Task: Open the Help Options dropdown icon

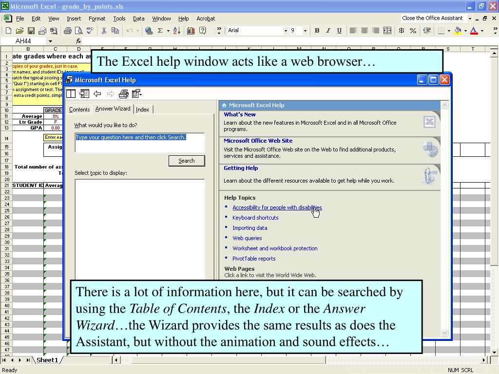Action: [x=137, y=94]
